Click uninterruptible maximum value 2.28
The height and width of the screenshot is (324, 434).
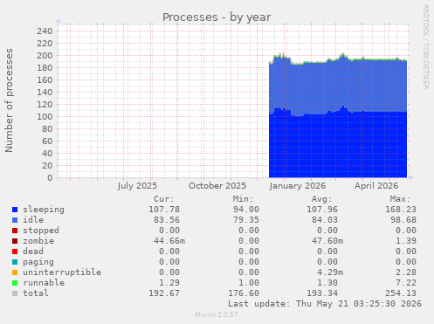[406, 272]
